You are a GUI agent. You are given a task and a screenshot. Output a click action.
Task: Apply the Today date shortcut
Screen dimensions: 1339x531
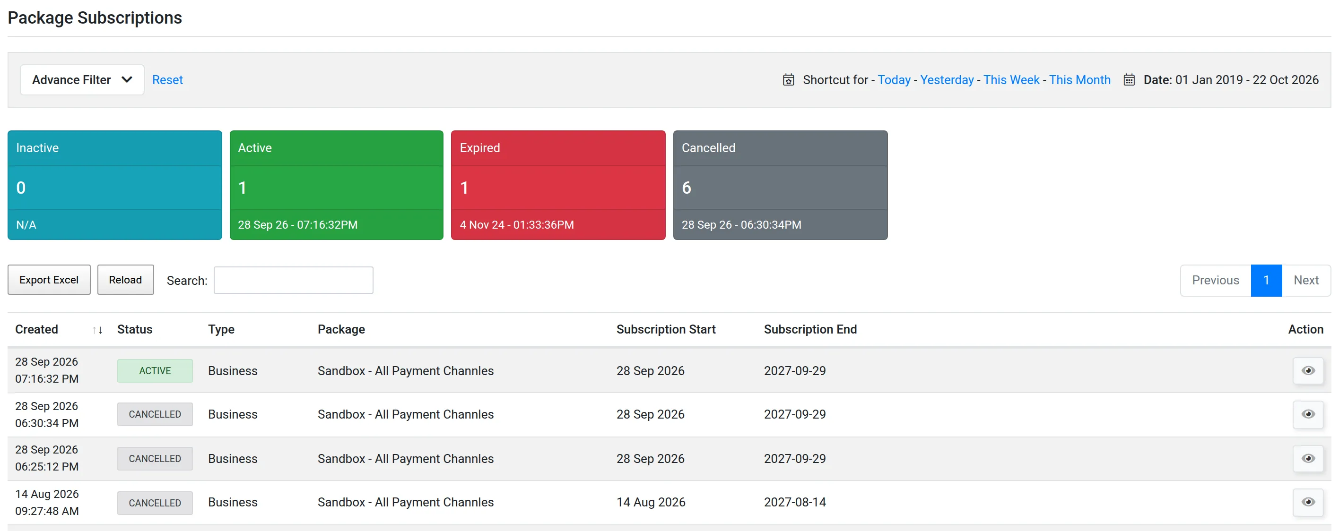point(894,79)
